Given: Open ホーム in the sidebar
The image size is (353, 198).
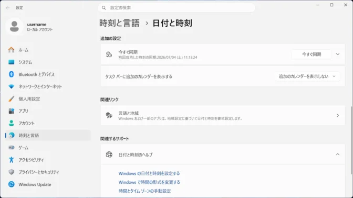Looking at the screenshot, I should click(48, 50).
